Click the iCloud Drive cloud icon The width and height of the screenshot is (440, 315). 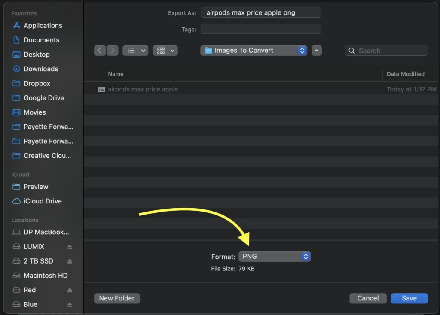point(17,201)
